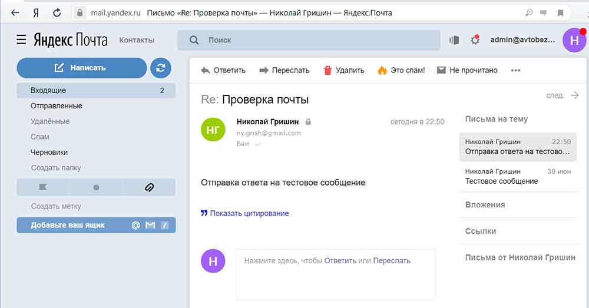
Task: Click the Добавьте ваш ящик banner
Action: pyautogui.click(x=96, y=225)
